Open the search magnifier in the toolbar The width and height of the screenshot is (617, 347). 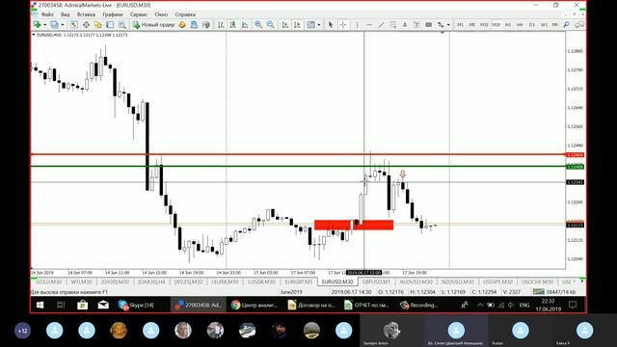[566, 25]
